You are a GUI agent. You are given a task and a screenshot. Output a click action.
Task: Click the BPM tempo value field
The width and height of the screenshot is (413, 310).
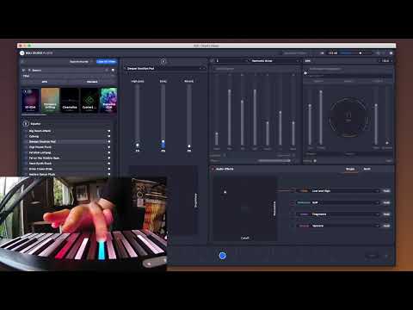[385, 61]
